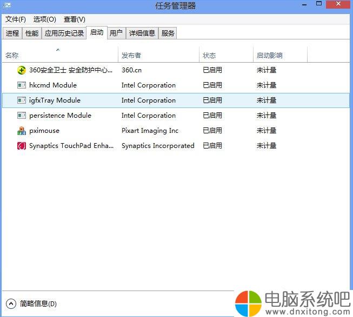The image size is (353, 317).
Task: Click the 360安全卫士 green shield icon
Action: point(22,70)
